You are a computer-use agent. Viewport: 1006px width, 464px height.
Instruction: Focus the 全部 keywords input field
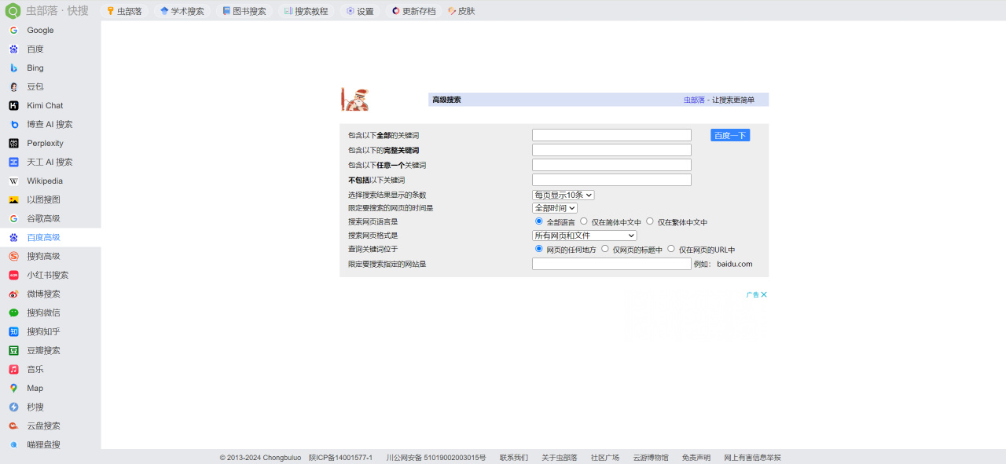(x=611, y=135)
